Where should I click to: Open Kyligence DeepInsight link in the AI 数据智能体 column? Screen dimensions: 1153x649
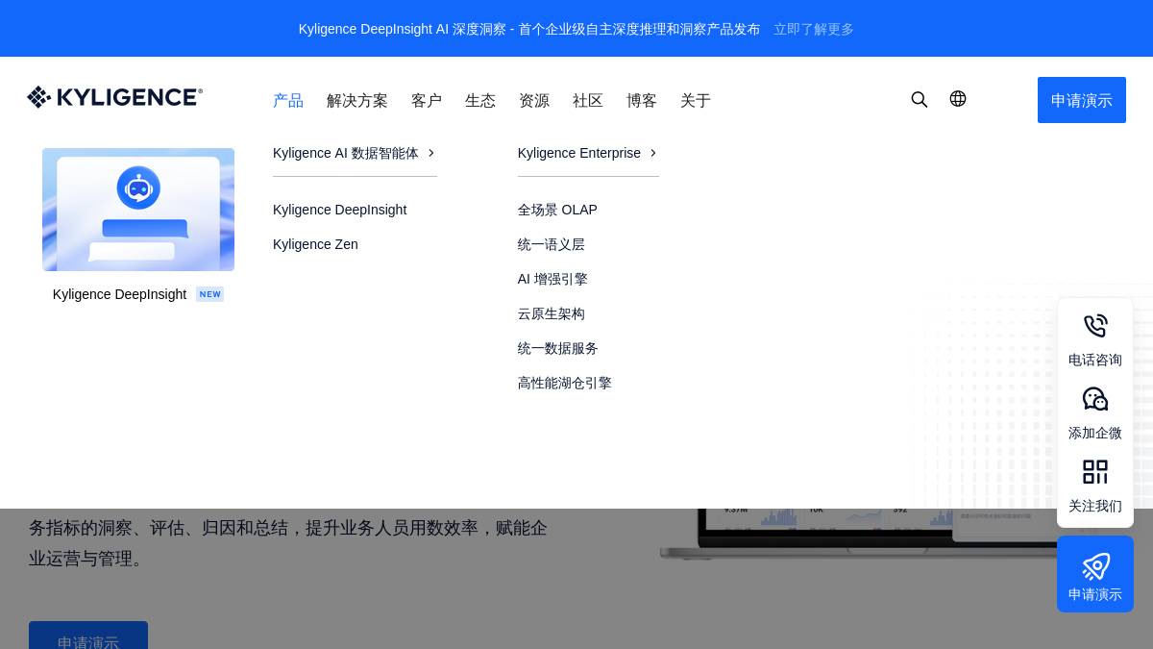click(x=339, y=210)
